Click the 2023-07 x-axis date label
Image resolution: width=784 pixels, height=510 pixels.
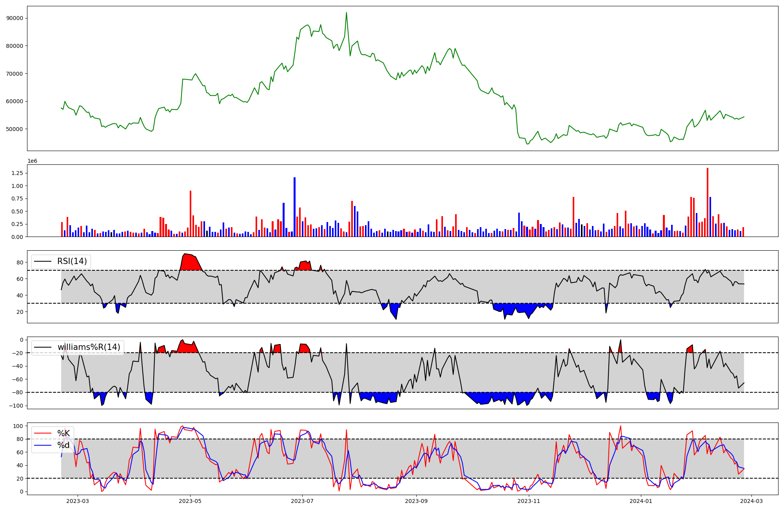303,501
